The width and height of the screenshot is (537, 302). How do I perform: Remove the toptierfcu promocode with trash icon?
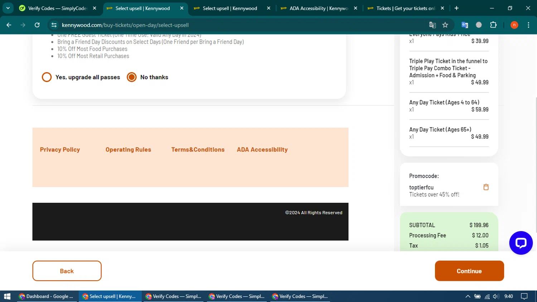point(486,187)
